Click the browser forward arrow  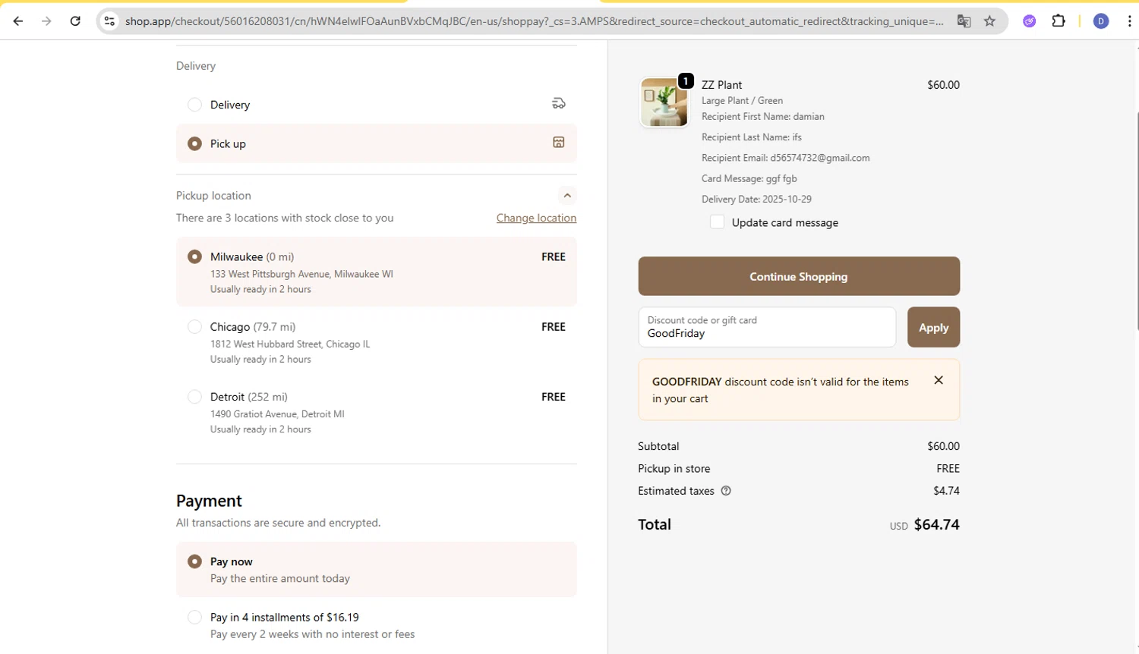click(46, 21)
